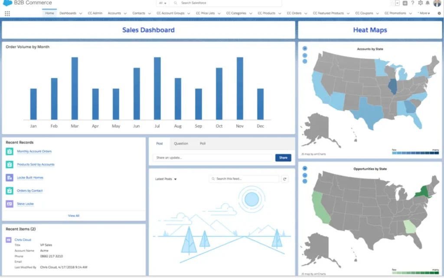Click the Chris Cloud contact icon

click(x=9, y=240)
